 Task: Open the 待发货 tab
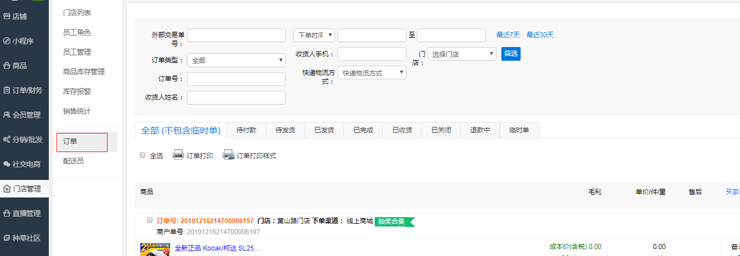pos(285,130)
